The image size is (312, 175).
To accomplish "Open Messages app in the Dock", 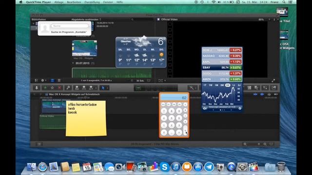I will [x=109, y=167].
